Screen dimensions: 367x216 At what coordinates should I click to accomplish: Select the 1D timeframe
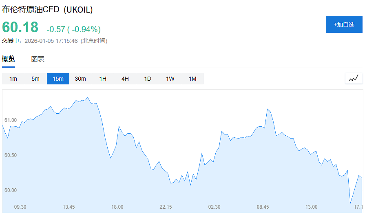pos(148,79)
